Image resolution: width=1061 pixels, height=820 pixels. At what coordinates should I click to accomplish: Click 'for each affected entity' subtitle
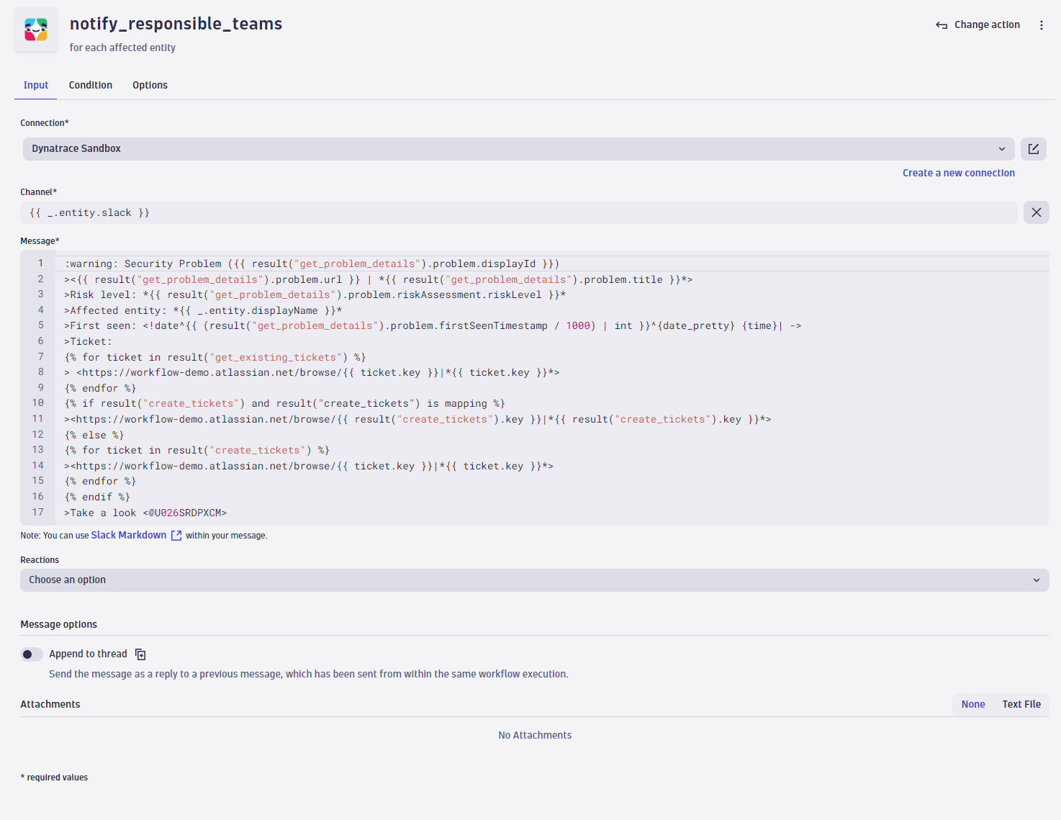point(122,48)
